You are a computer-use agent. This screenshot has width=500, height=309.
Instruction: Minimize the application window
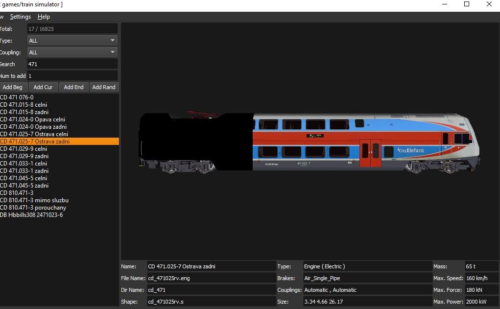(445, 4)
